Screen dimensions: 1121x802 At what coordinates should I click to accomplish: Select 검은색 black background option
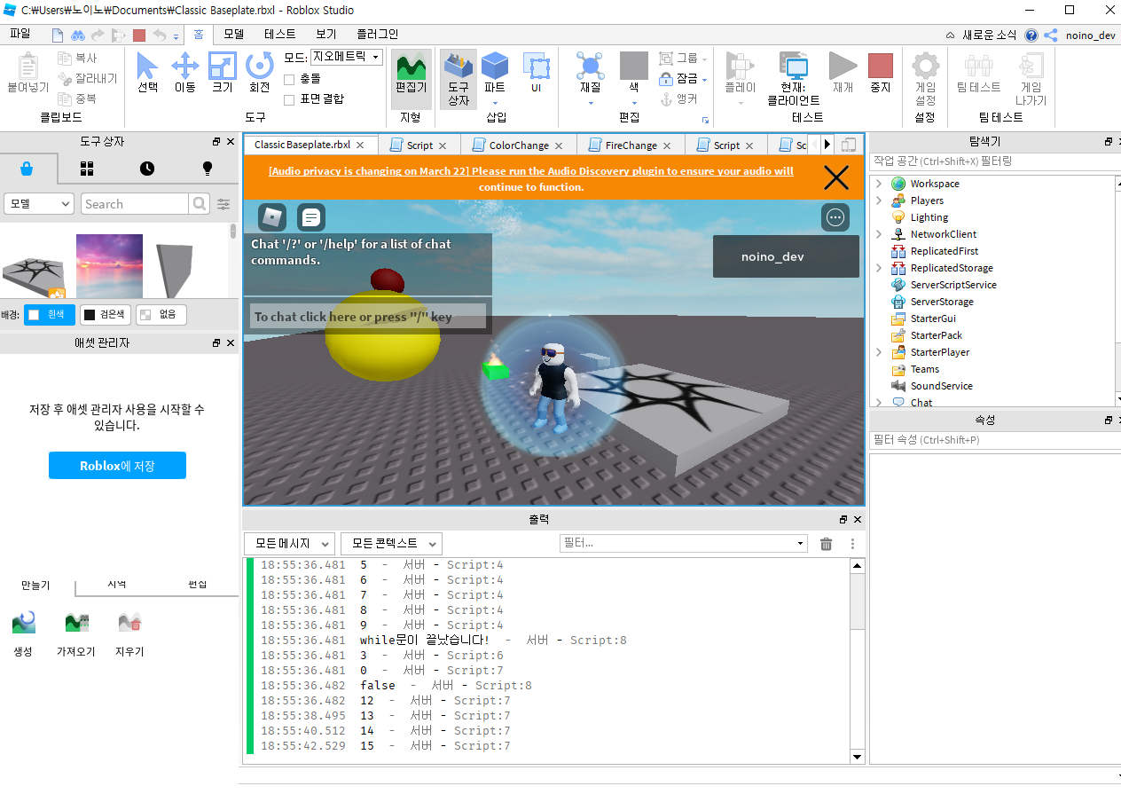click(106, 314)
